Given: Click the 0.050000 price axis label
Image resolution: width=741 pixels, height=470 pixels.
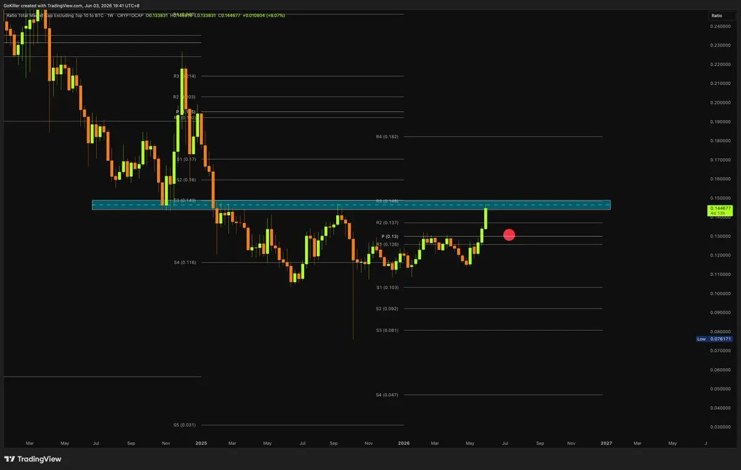Looking at the screenshot, I should tap(720, 389).
